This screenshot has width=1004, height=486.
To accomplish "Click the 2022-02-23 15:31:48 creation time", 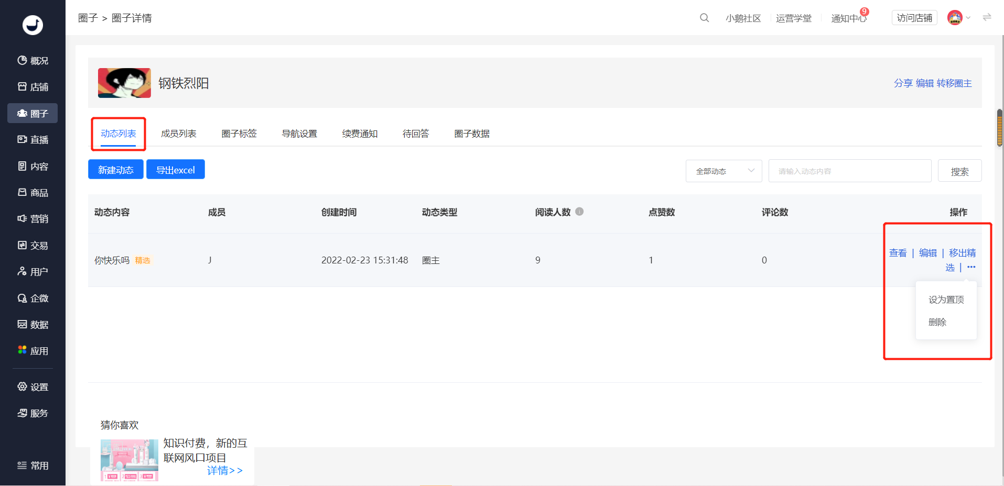I will [364, 260].
